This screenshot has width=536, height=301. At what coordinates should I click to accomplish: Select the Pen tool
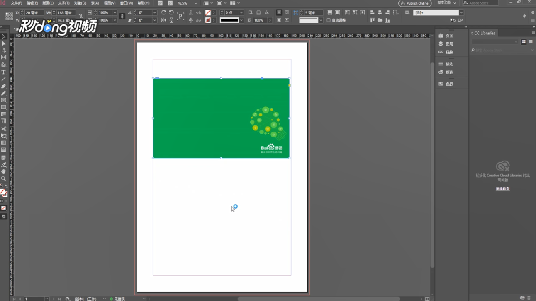click(4, 86)
